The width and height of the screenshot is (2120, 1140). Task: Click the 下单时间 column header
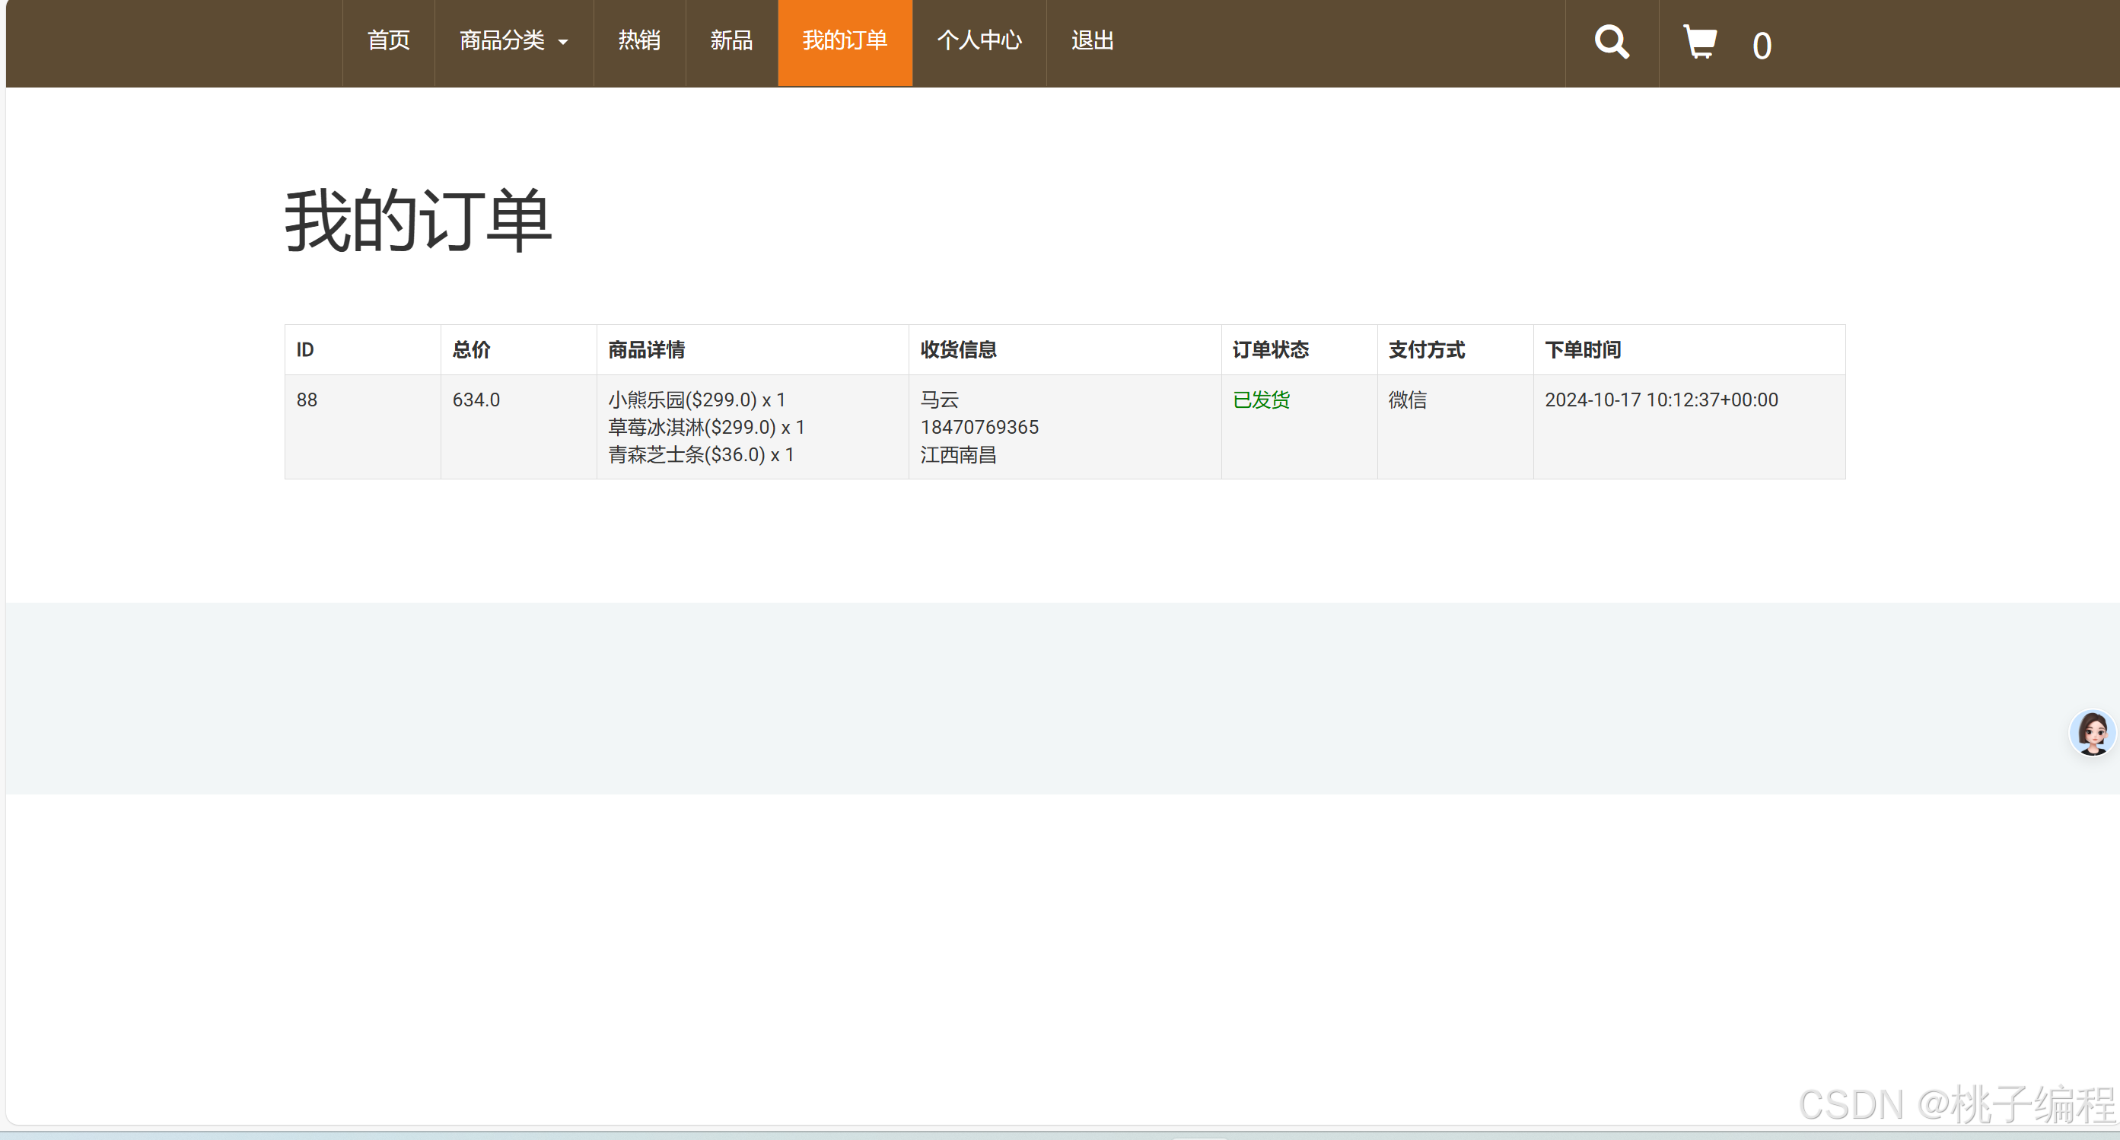[x=1582, y=350]
